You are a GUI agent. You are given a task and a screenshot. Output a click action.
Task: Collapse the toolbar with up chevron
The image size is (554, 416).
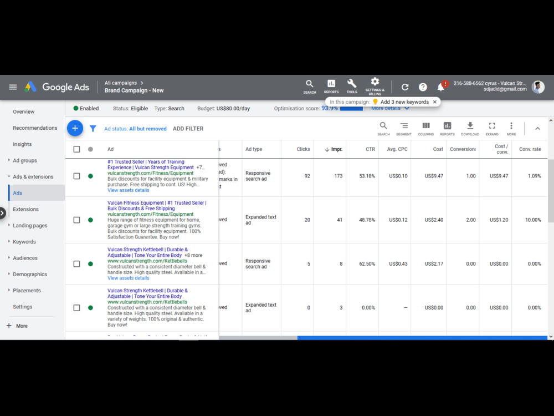[537, 129]
